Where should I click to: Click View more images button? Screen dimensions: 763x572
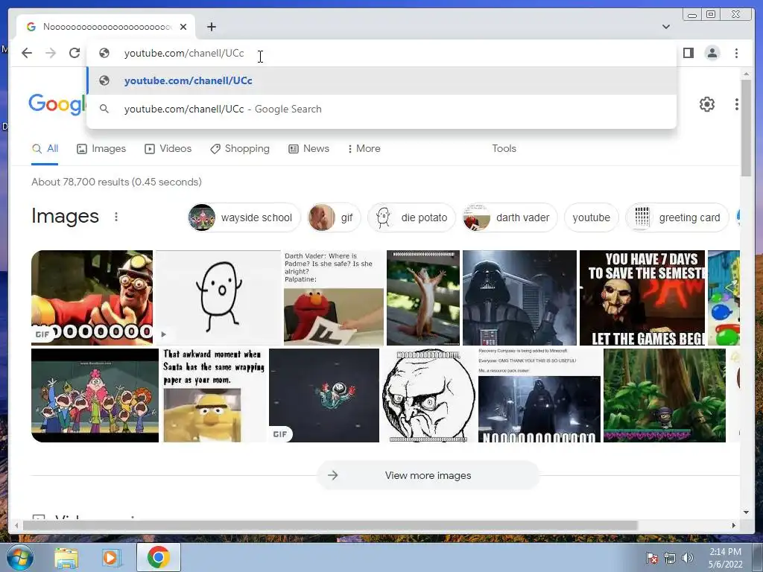(428, 475)
